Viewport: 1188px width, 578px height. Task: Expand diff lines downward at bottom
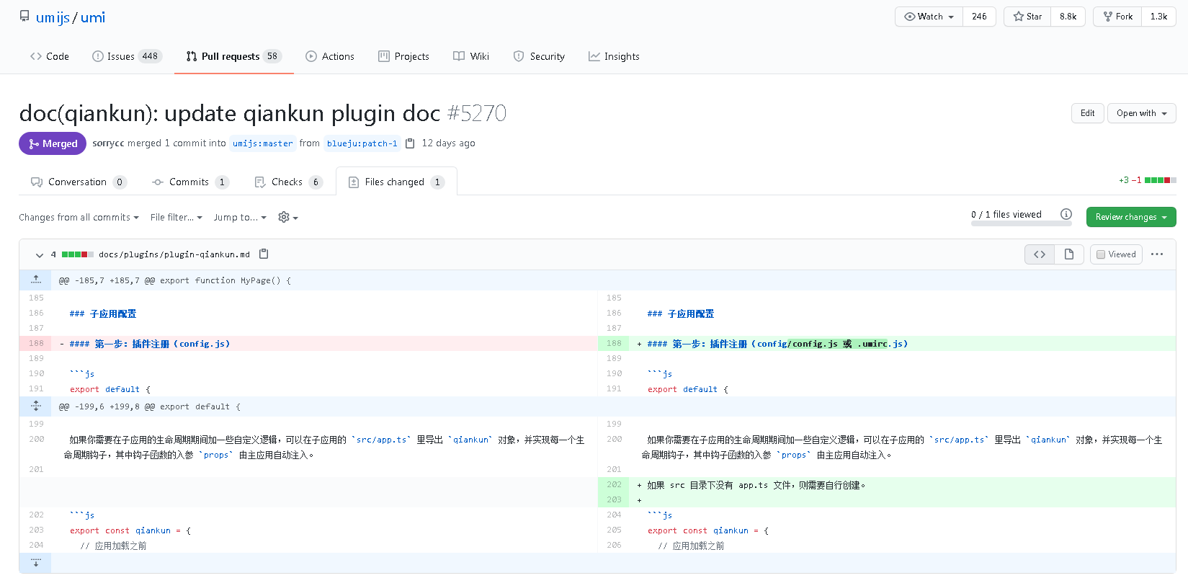(x=36, y=562)
